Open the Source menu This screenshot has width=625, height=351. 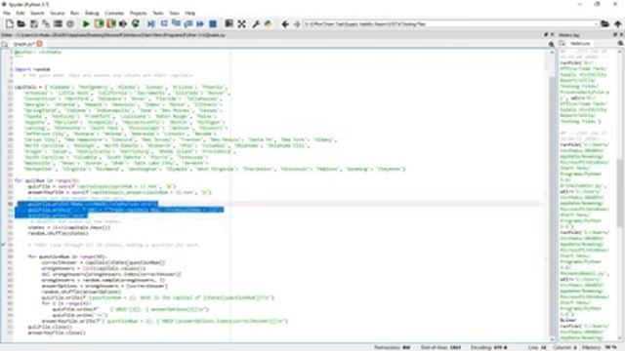point(57,13)
